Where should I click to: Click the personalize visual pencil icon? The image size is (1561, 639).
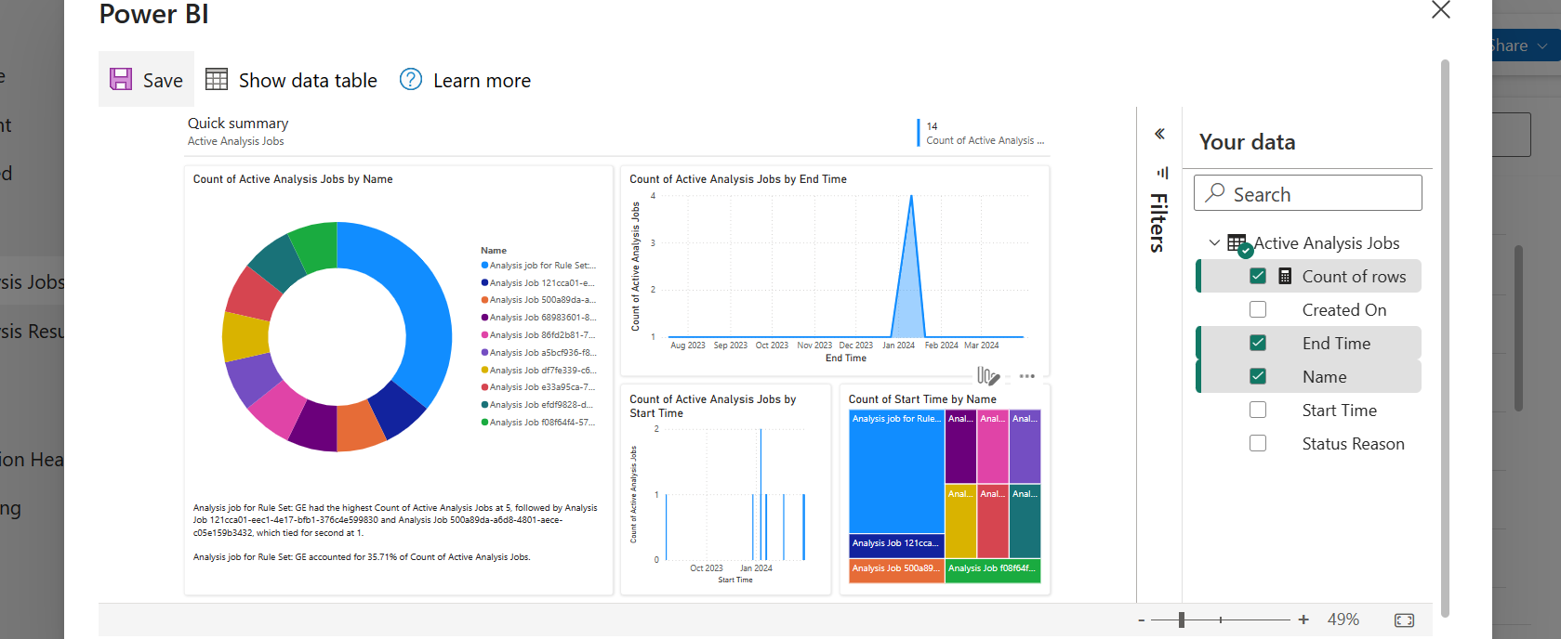point(987,376)
